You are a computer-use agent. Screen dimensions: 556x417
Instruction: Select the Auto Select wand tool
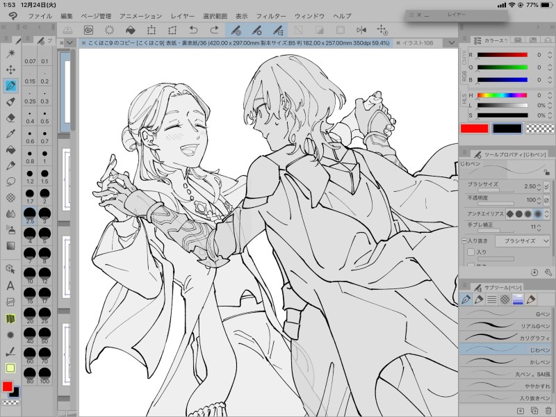[x=10, y=54]
